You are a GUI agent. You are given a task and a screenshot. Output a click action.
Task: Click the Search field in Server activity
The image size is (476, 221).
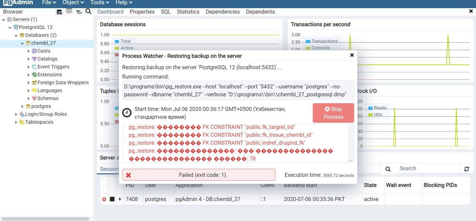pyautogui.click(x=428, y=168)
